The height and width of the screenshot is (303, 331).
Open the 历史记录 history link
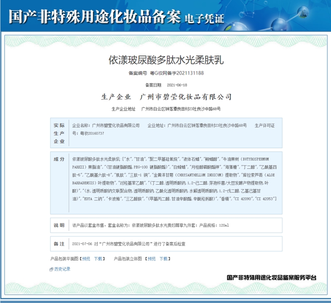point(62,269)
